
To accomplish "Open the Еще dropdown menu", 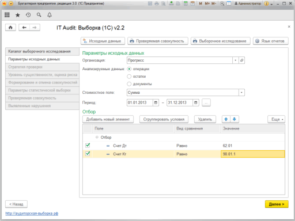I will 277,119.
